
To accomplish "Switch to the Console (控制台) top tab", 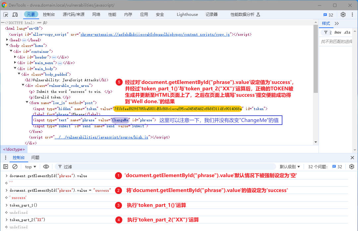I will coord(49,15).
